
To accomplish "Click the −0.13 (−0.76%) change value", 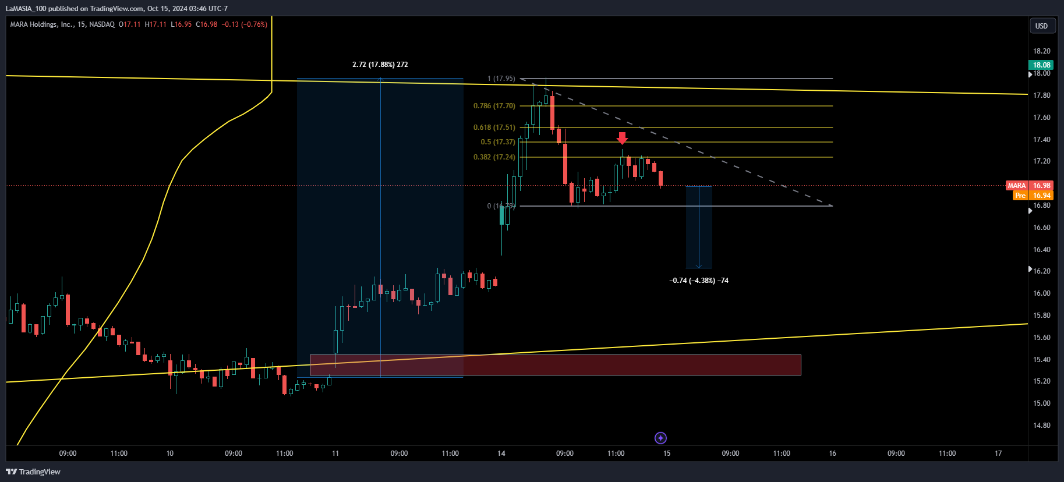I will pyautogui.click(x=244, y=24).
